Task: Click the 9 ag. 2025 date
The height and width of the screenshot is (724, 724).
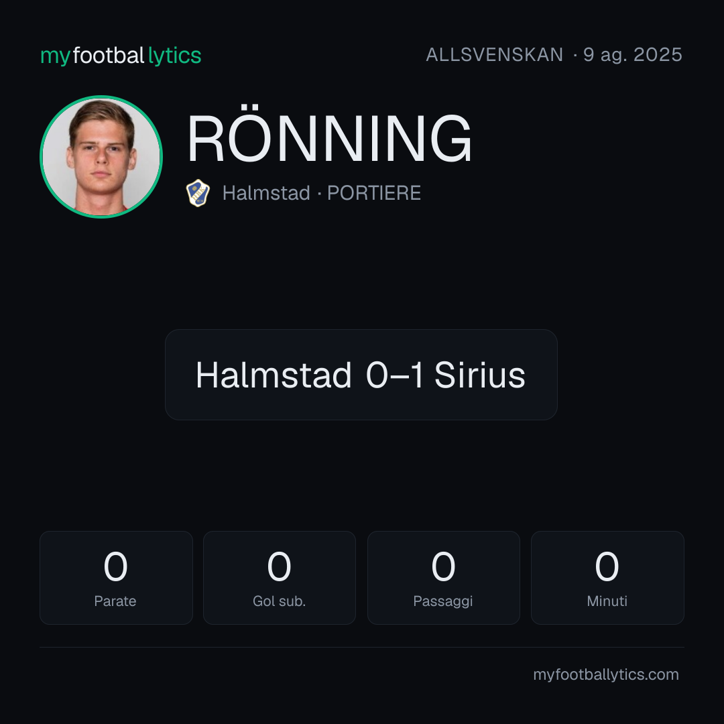Action: (x=633, y=55)
